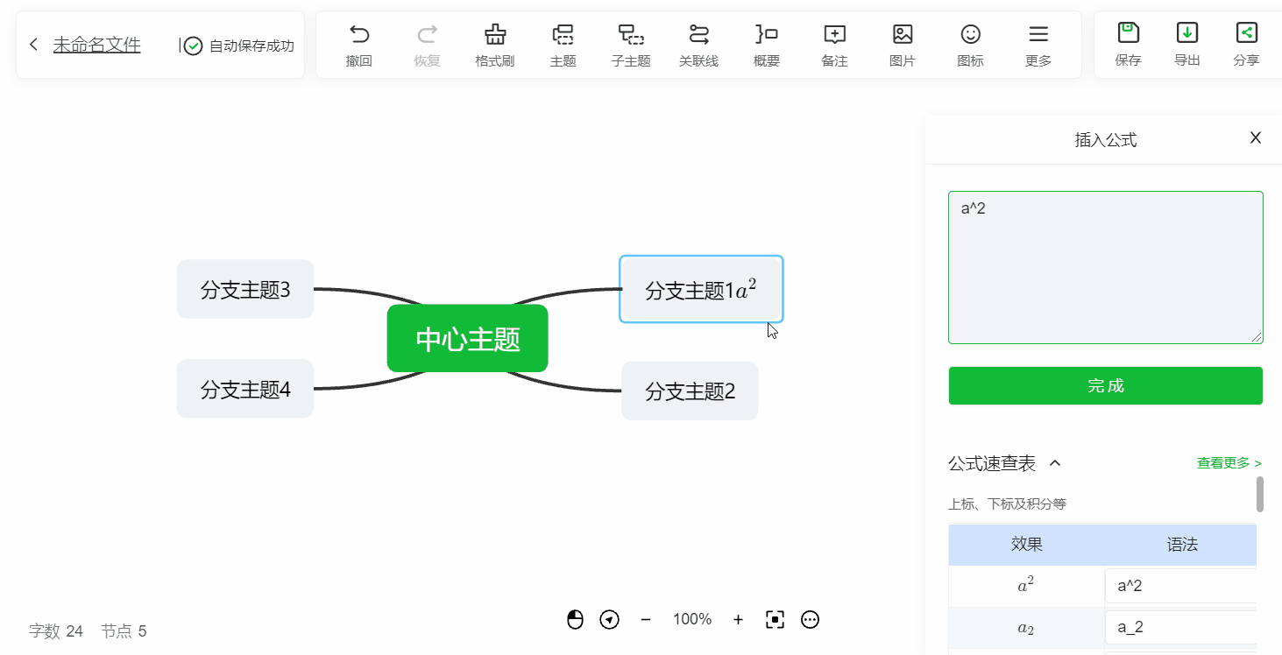Viewport: 1282px width, 655px height.
Task: Click the formula input box containing a^2
Action: (1105, 267)
